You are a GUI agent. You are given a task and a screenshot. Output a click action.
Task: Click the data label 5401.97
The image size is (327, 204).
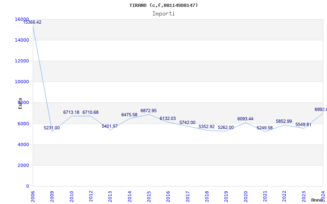coord(110,126)
